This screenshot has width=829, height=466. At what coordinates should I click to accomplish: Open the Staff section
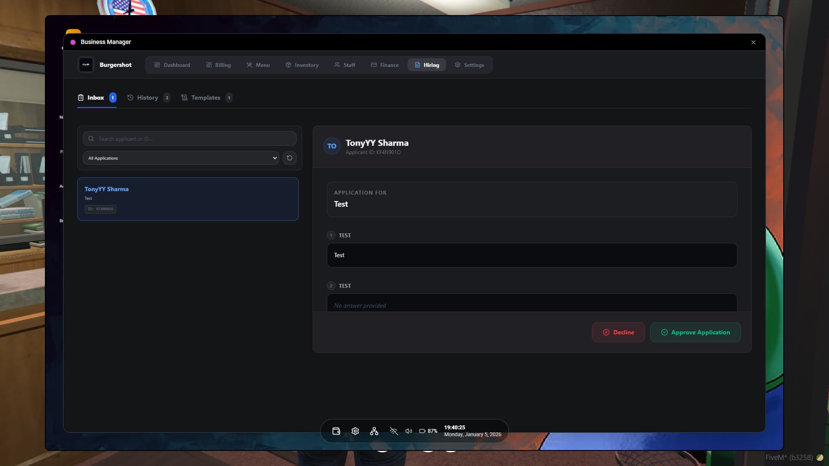[x=345, y=65]
